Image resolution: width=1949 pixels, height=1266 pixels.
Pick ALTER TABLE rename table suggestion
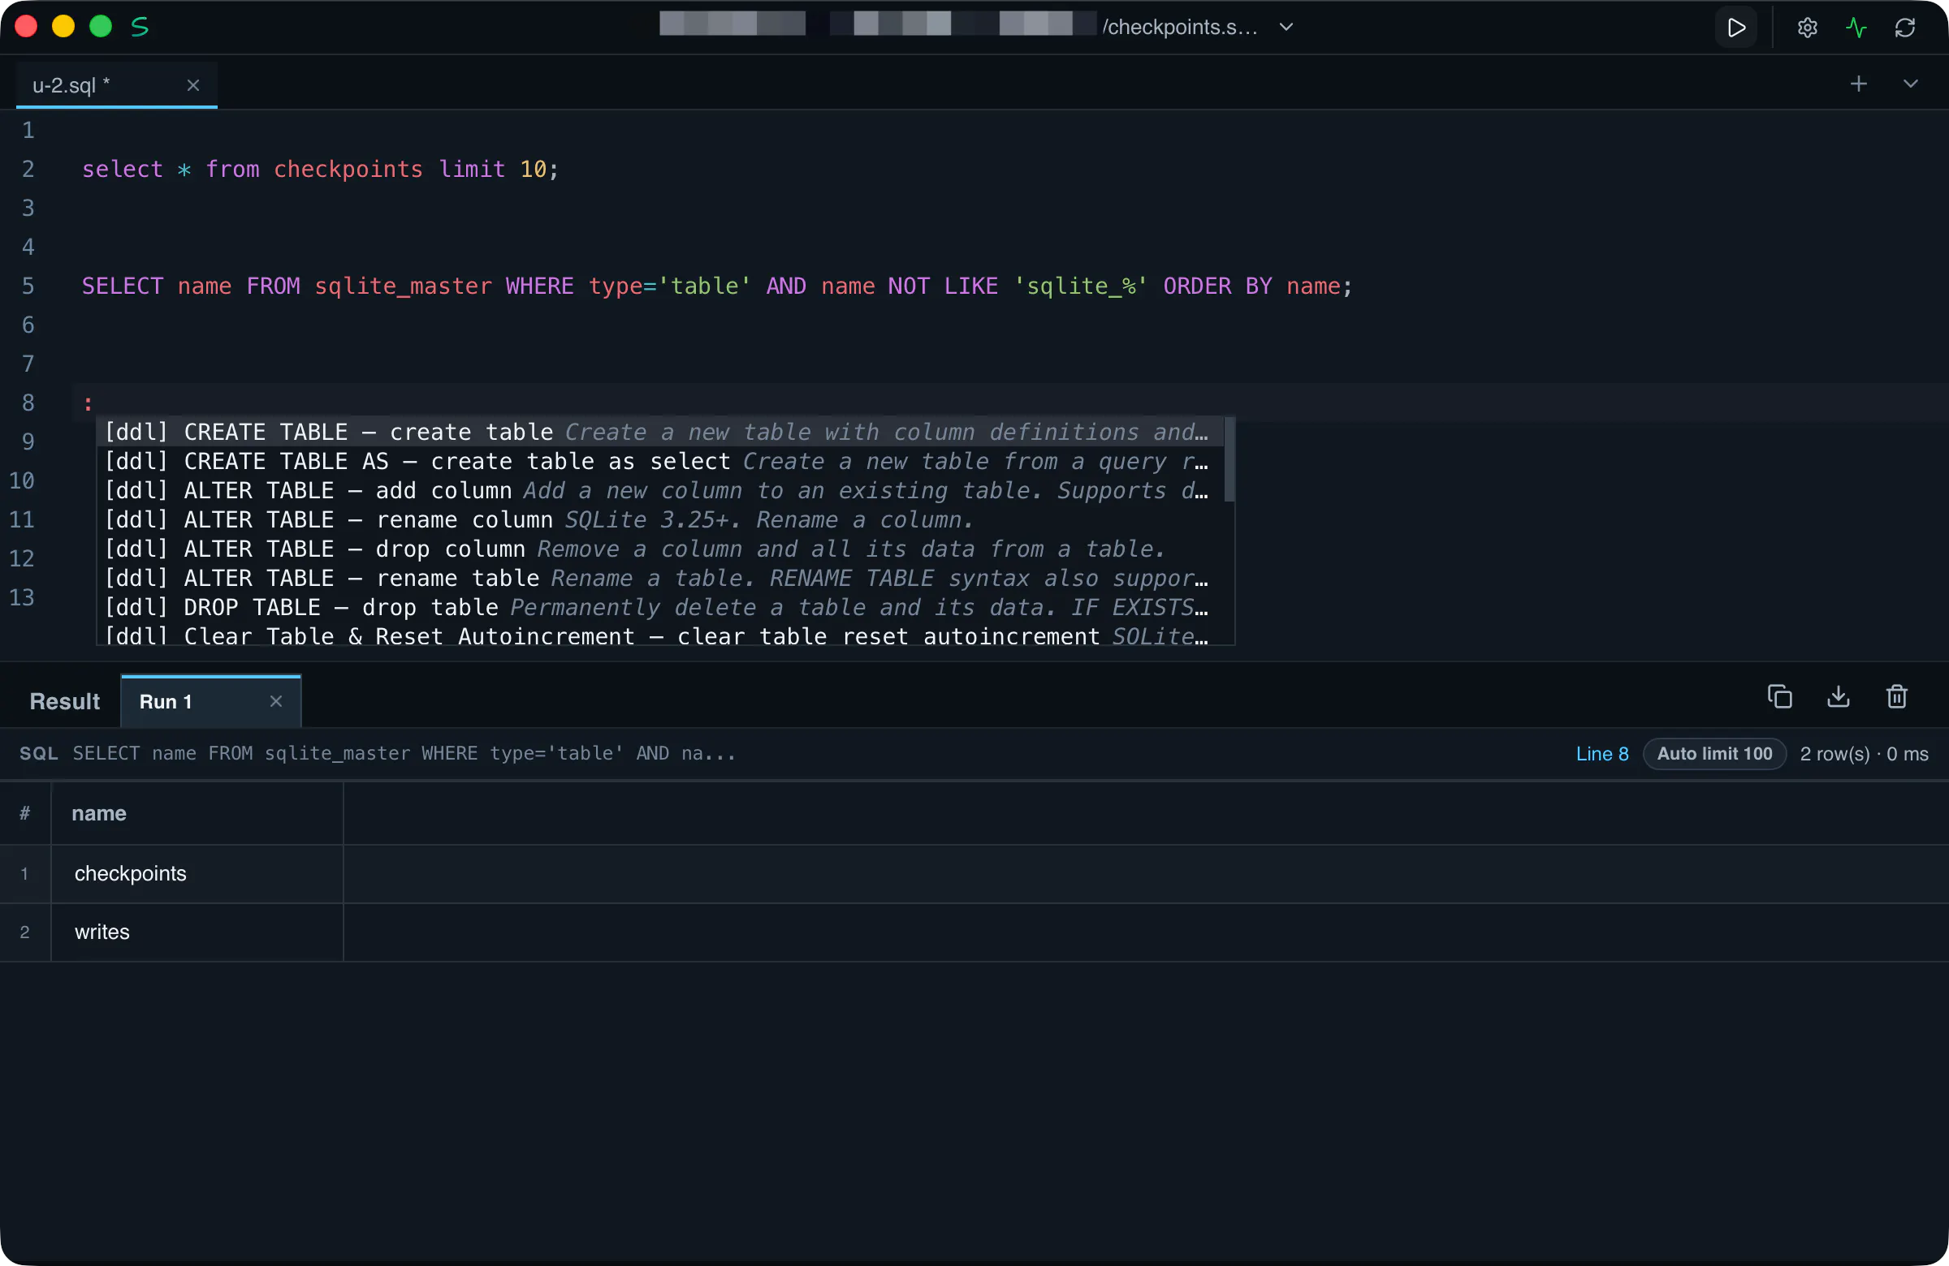(x=660, y=579)
